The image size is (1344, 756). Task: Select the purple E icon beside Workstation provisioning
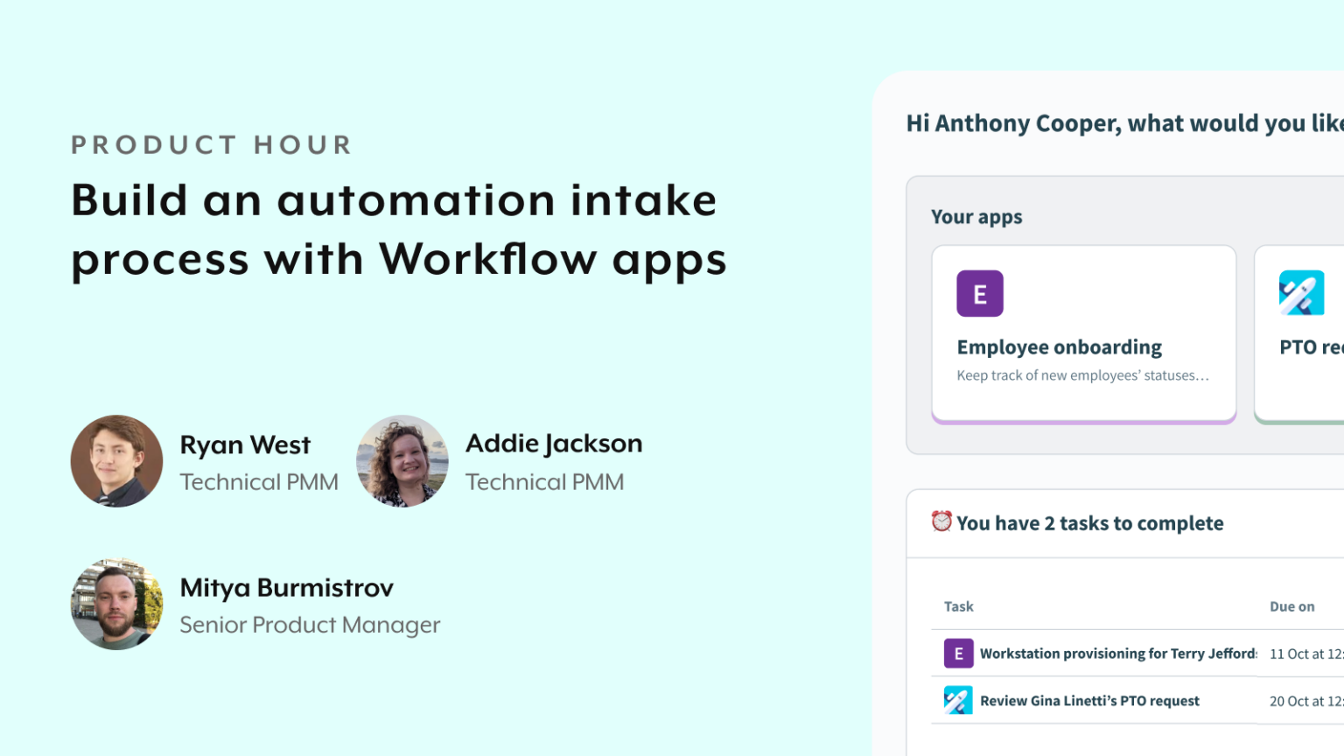[958, 653]
